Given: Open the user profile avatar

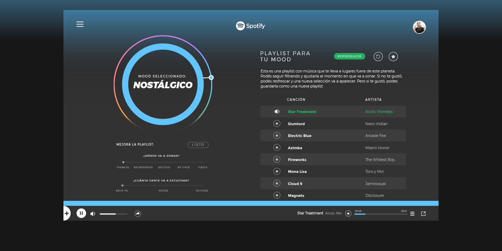Looking at the screenshot, I should pyautogui.click(x=419, y=27).
